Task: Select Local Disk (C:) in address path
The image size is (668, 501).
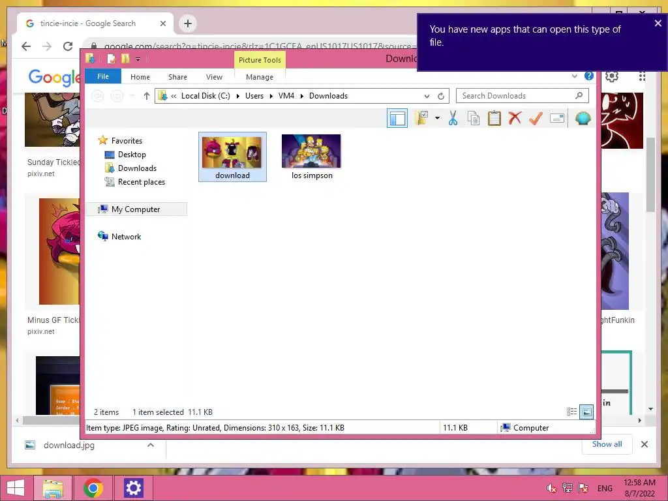Action: [205, 96]
